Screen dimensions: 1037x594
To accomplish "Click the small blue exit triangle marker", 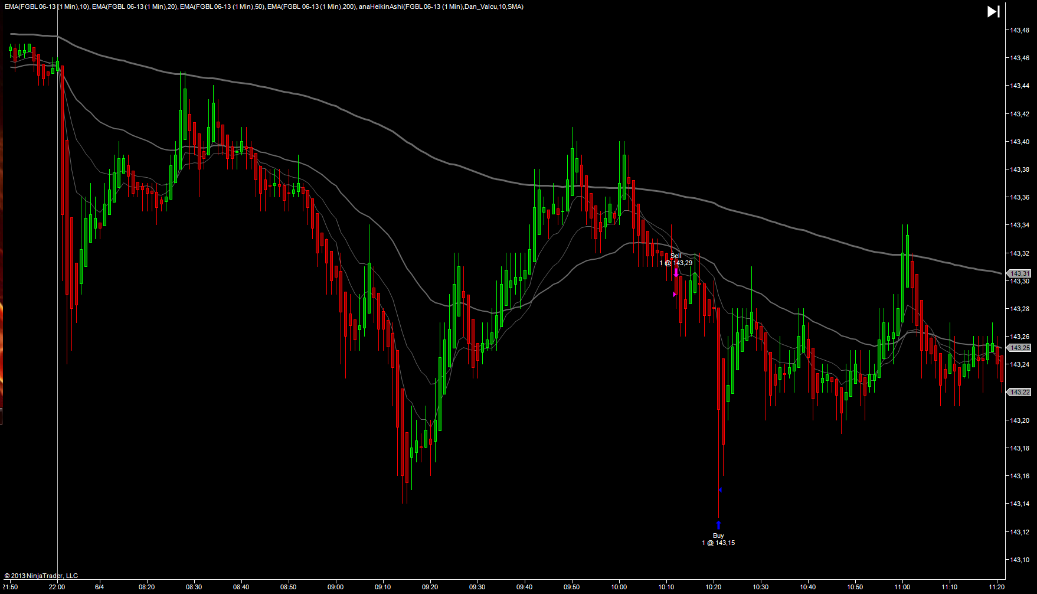I will pos(720,489).
